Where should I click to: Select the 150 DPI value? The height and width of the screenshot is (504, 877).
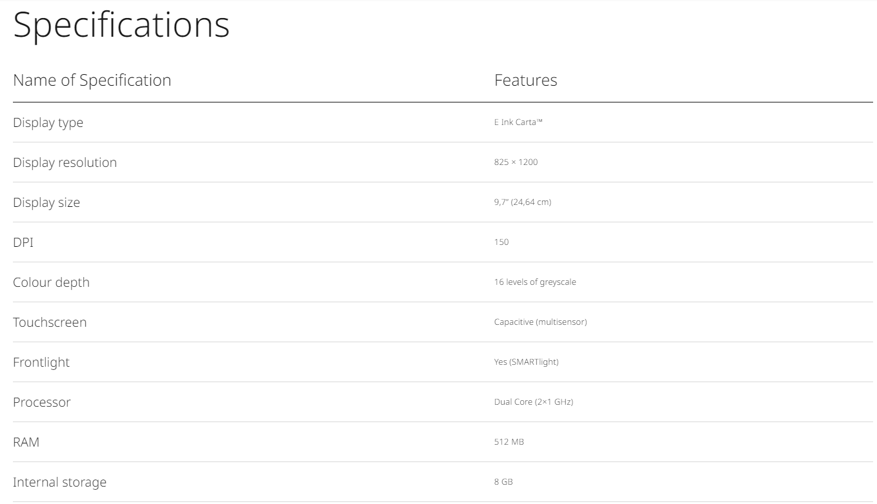(x=501, y=242)
